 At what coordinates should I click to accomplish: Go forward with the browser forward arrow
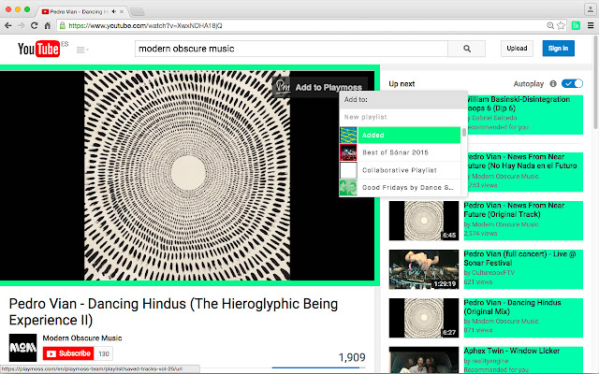(21, 25)
